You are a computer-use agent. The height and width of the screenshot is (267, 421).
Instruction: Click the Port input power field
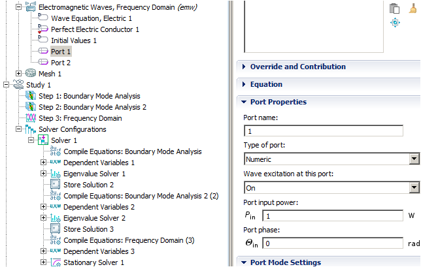[332, 215]
